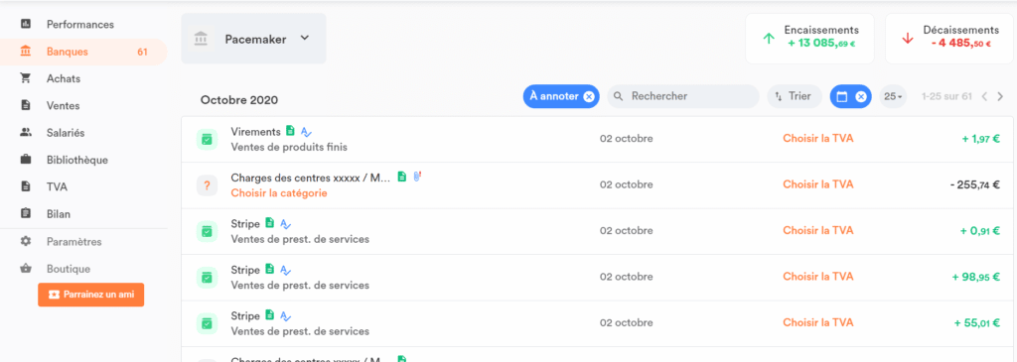This screenshot has width=1017, height=362.
Task: Click the Salariés people icon
Action: pyautogui.click(x=26, y=132)
